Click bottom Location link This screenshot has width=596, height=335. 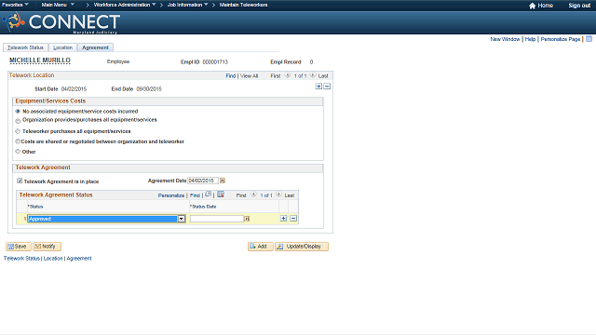[53, 259]
